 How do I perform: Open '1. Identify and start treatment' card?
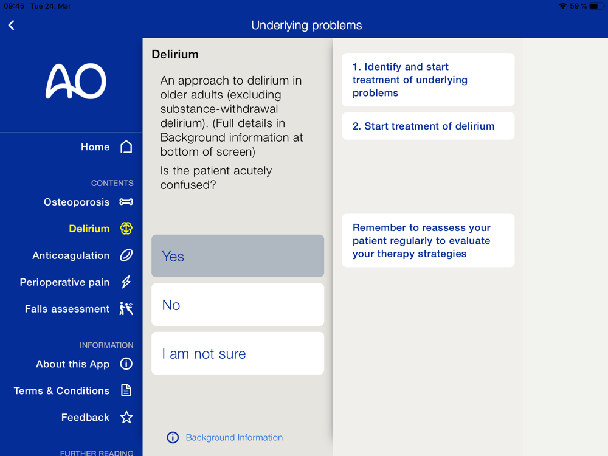click(428, 80)
